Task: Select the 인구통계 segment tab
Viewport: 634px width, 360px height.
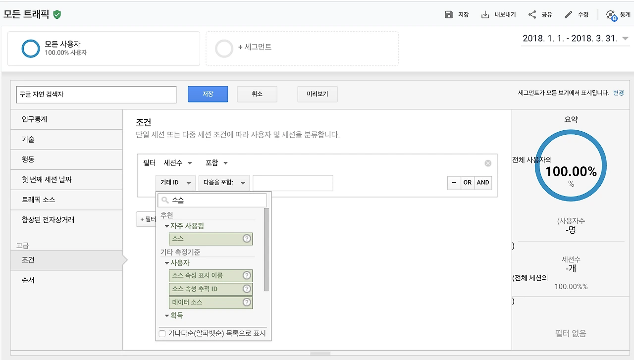Action: [x=66, y=119]
